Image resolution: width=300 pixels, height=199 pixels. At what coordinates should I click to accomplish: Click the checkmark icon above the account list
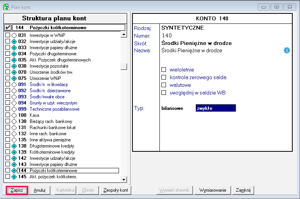pyautogui.click(x=8, y=28)
